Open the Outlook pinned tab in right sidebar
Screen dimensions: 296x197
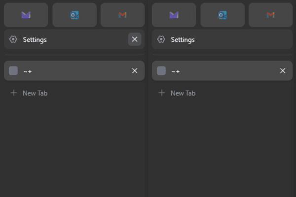222,15
